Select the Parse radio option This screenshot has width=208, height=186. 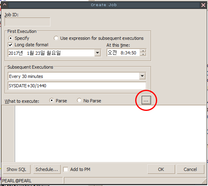(52, 100)
